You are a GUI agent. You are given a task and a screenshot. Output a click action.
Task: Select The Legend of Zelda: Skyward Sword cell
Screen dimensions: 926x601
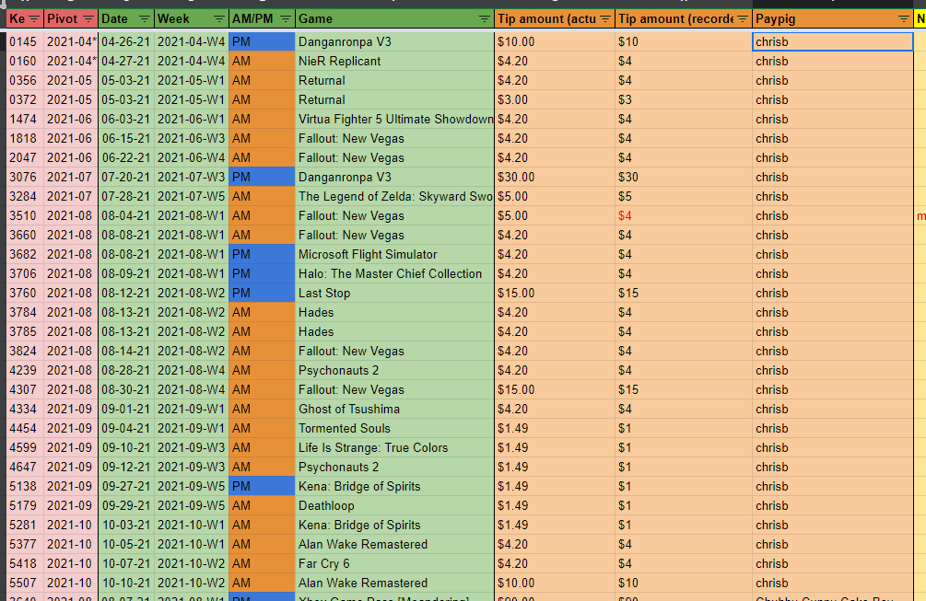pos(394,196)
